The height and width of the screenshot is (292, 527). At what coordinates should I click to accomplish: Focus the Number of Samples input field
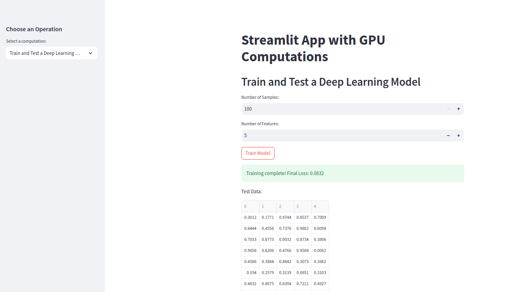[340, 109]
